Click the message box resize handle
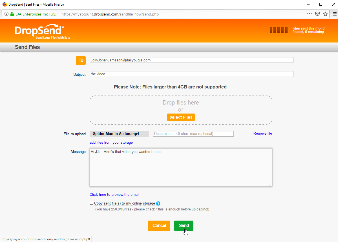This screenshot has width=338, height=242. click(x=270, y=185)
